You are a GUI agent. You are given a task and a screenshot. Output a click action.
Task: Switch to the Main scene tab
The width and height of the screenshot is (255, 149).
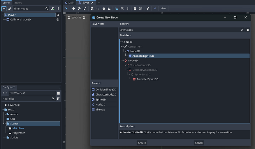tap(70, 3)
